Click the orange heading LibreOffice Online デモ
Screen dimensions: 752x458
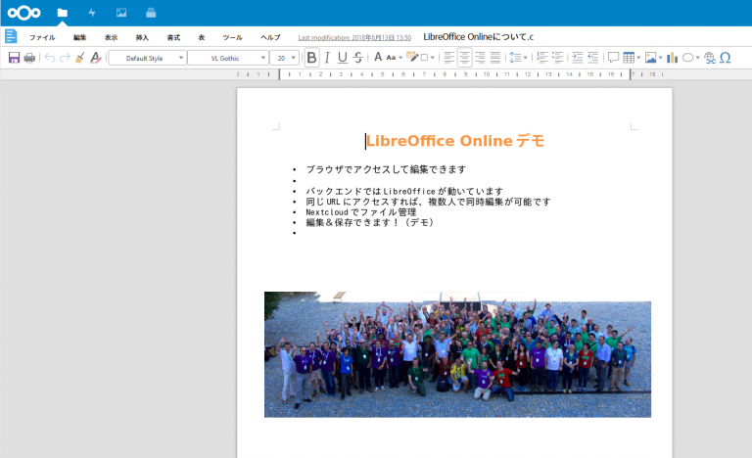455,141
